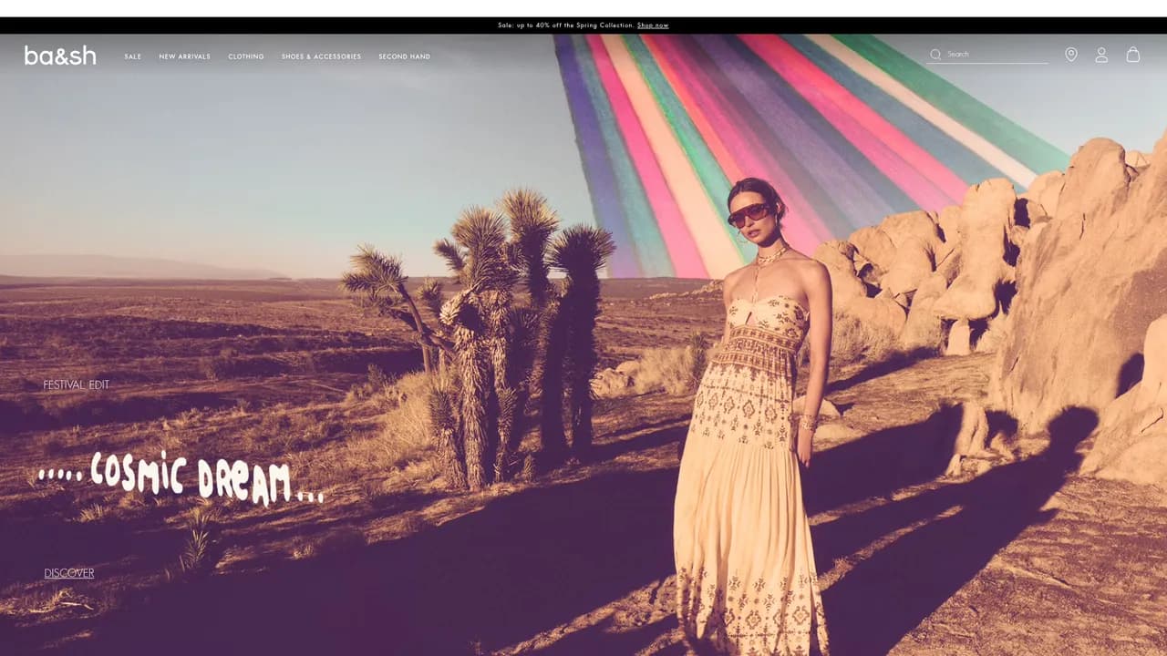The image size is (1167, 656).
Task: Click the Discover link
Action: [x=69, y=573]
